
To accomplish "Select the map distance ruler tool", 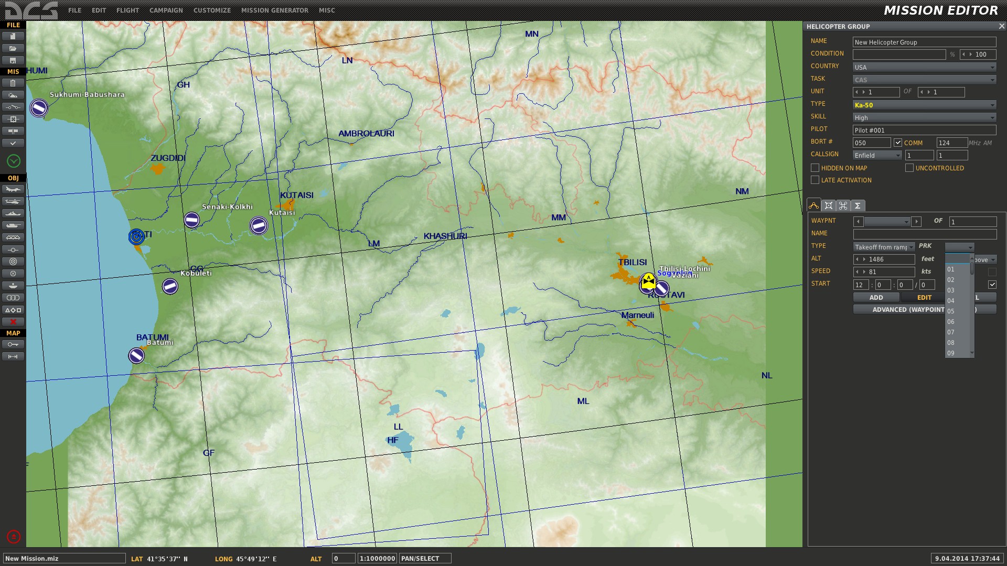I will click(x=13, y=356).
